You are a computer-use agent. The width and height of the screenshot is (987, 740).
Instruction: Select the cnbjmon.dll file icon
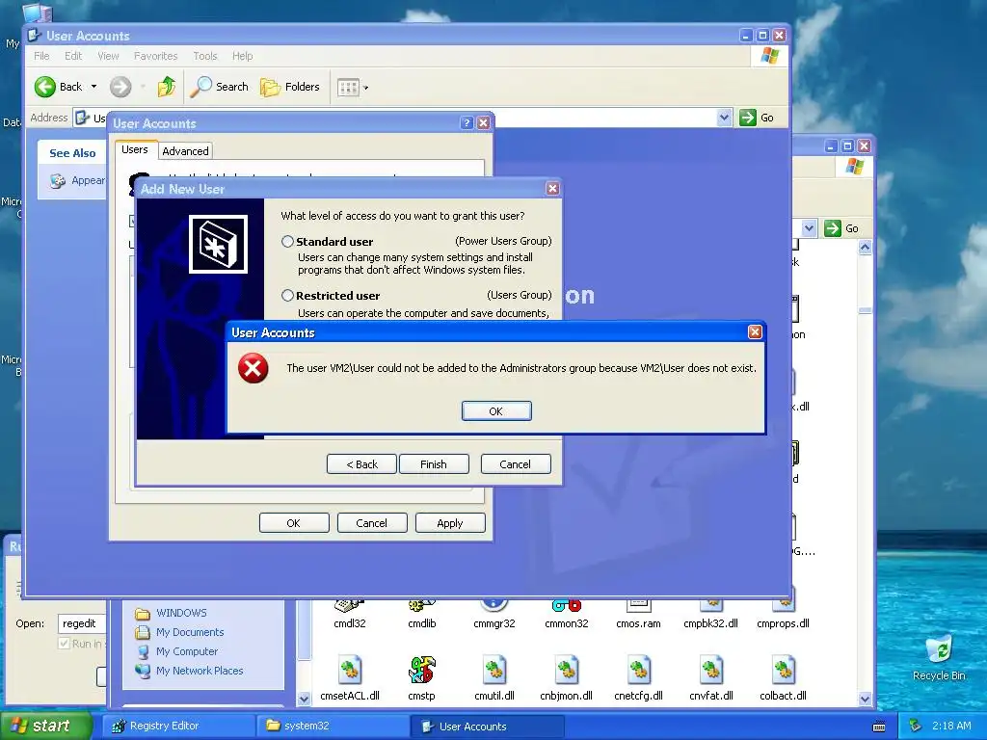(567, 678)
